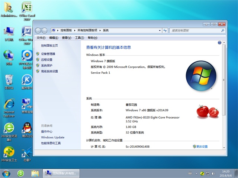Open Internet Explorer desktop icon
The height and width of the screenshot is (178, 238).
click(x=9, y=108)
